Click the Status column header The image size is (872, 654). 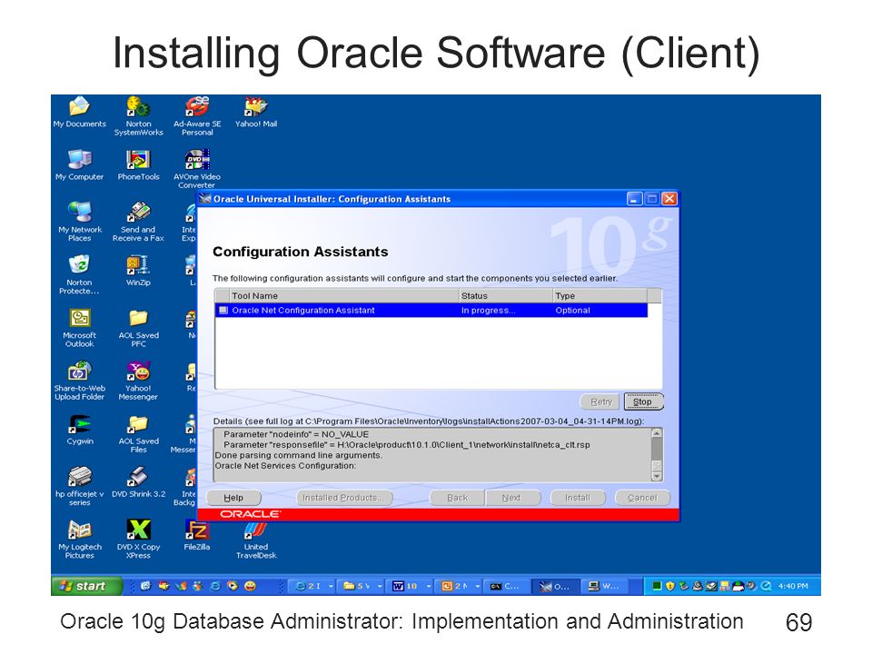[x=506, y=296]
